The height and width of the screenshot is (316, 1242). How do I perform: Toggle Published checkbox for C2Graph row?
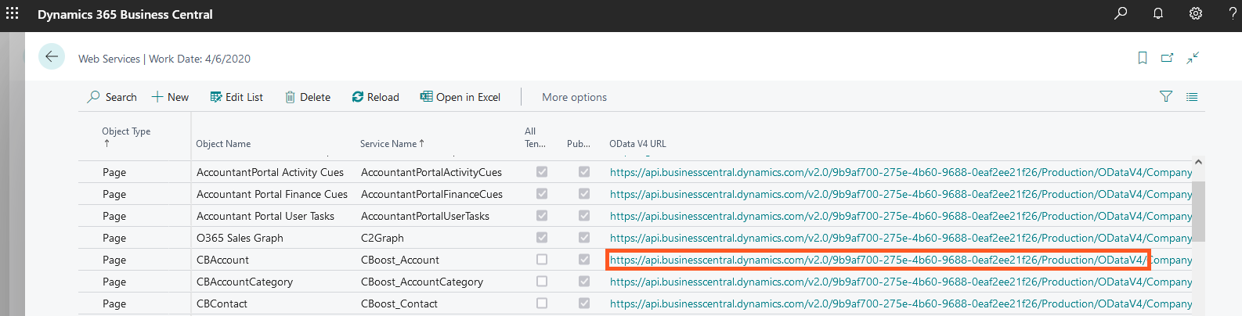pyautogui.click(x=584, y=238)
